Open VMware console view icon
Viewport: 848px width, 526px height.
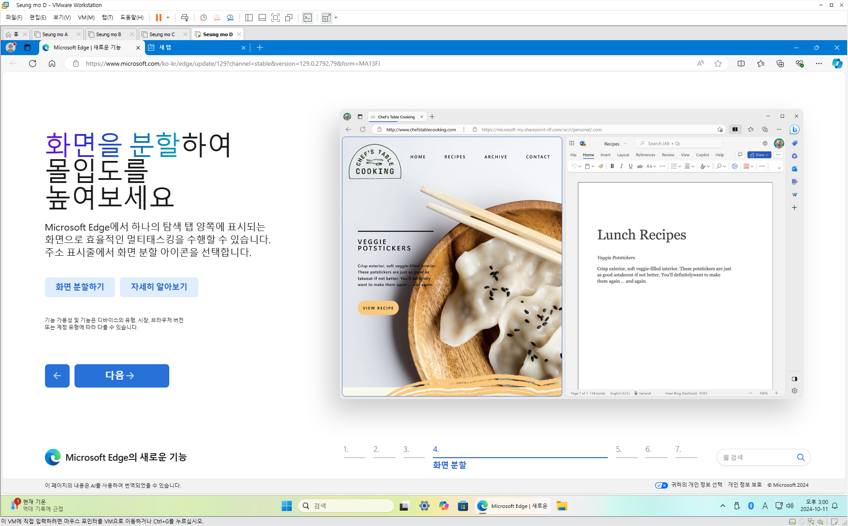(x=308, y=18)
